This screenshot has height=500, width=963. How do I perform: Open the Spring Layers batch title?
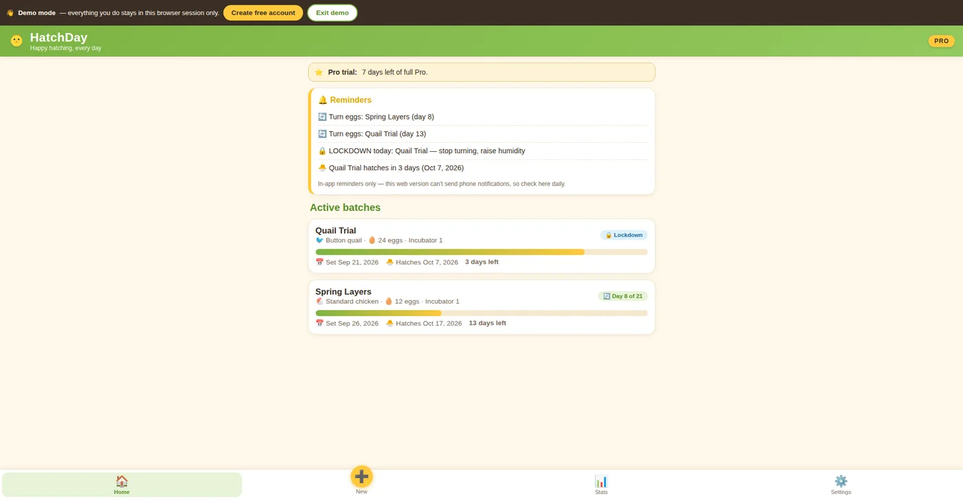click(x=343, y=292)
